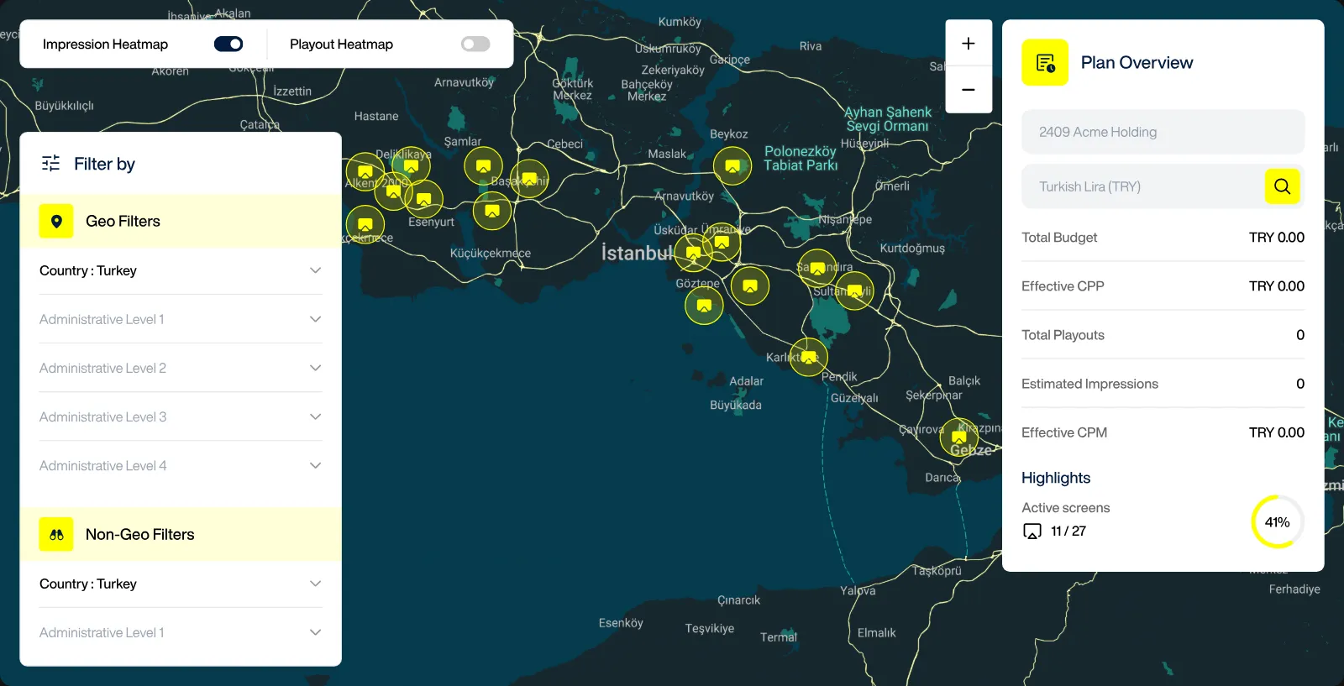The image size is (1344, 686).
Task: Click the 11 / 27 active screens count
Action: point(1068,531)
